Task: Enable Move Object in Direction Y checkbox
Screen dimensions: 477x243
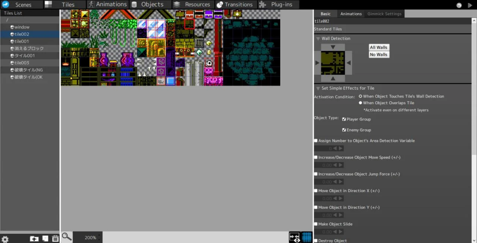Action: click(316, 208)
